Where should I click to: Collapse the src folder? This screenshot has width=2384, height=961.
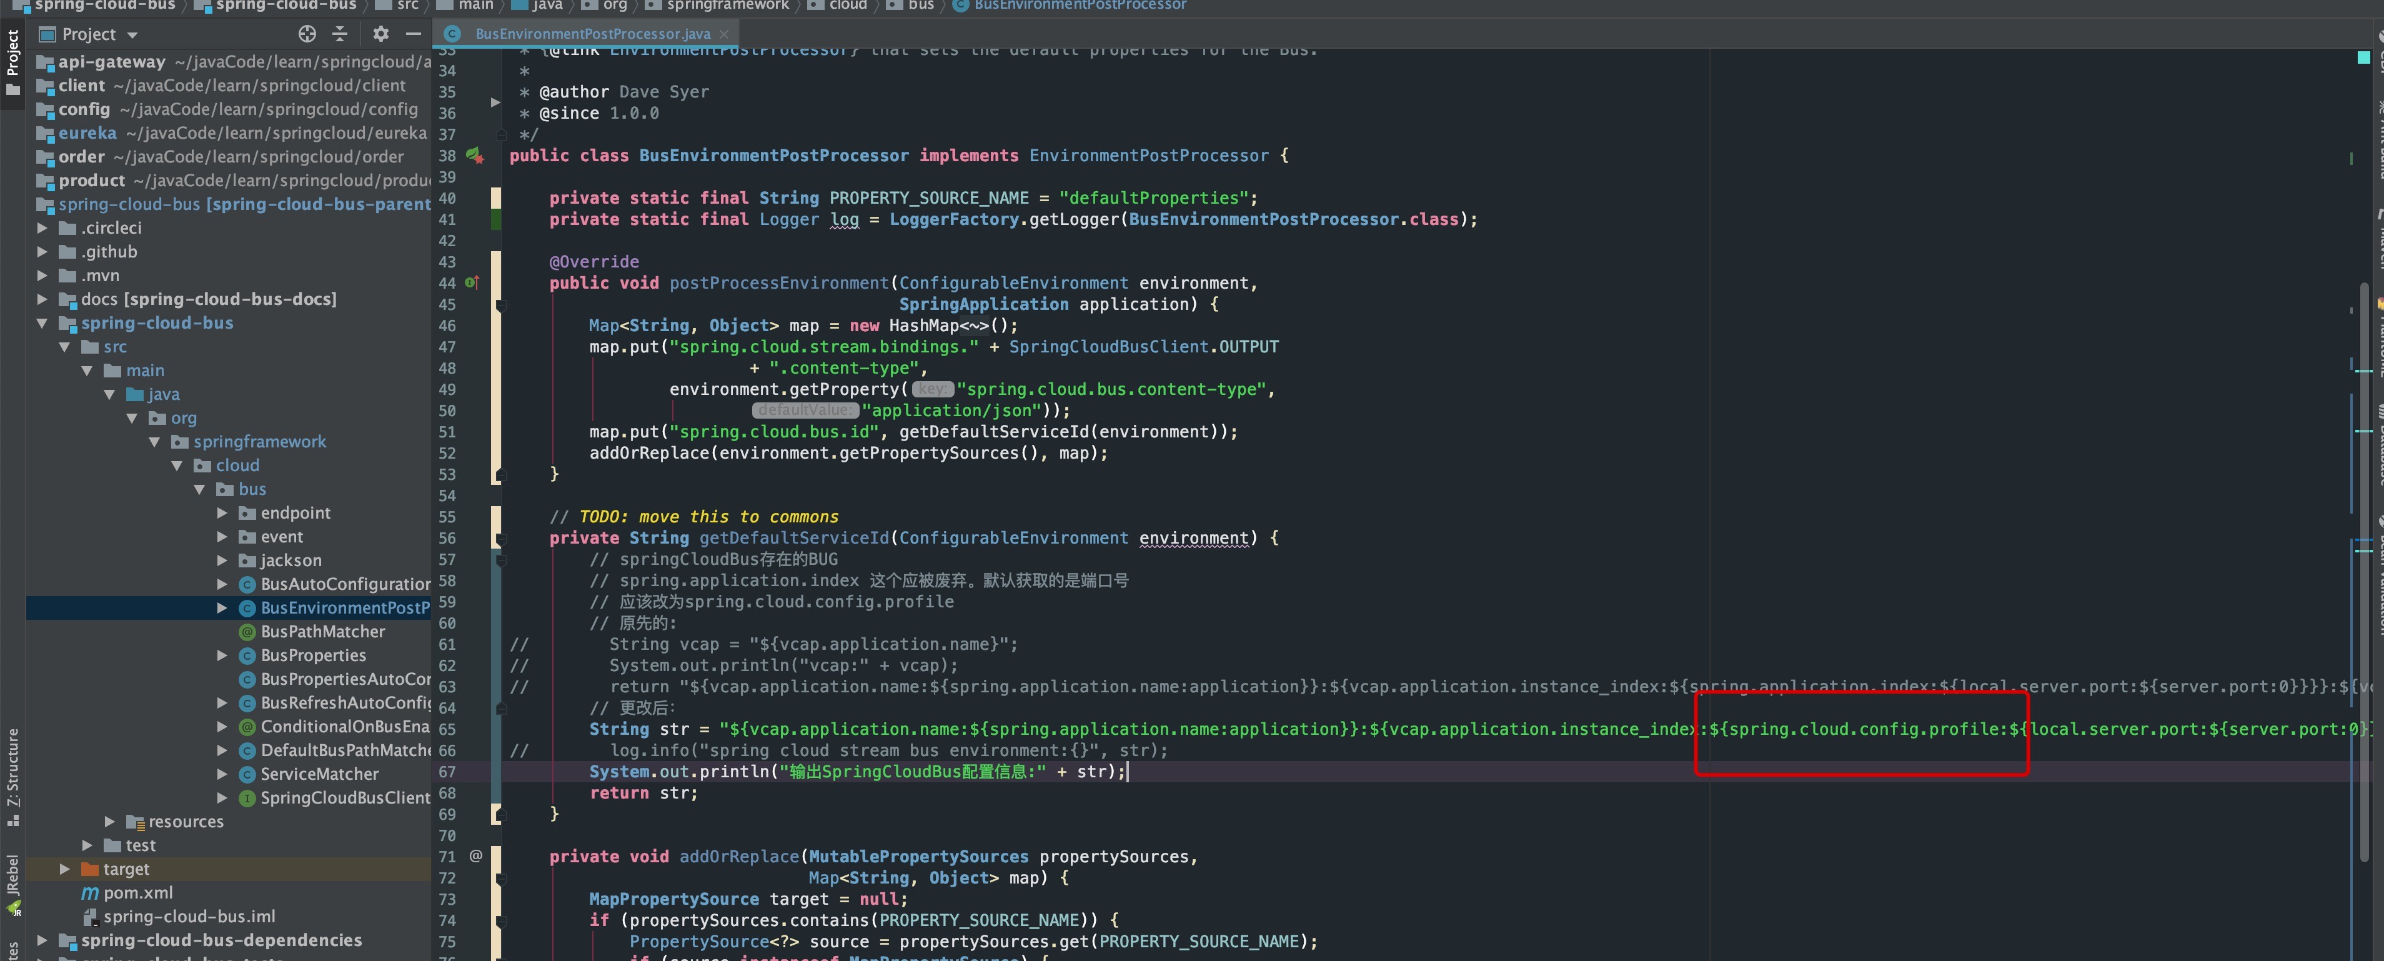point(65,347)
